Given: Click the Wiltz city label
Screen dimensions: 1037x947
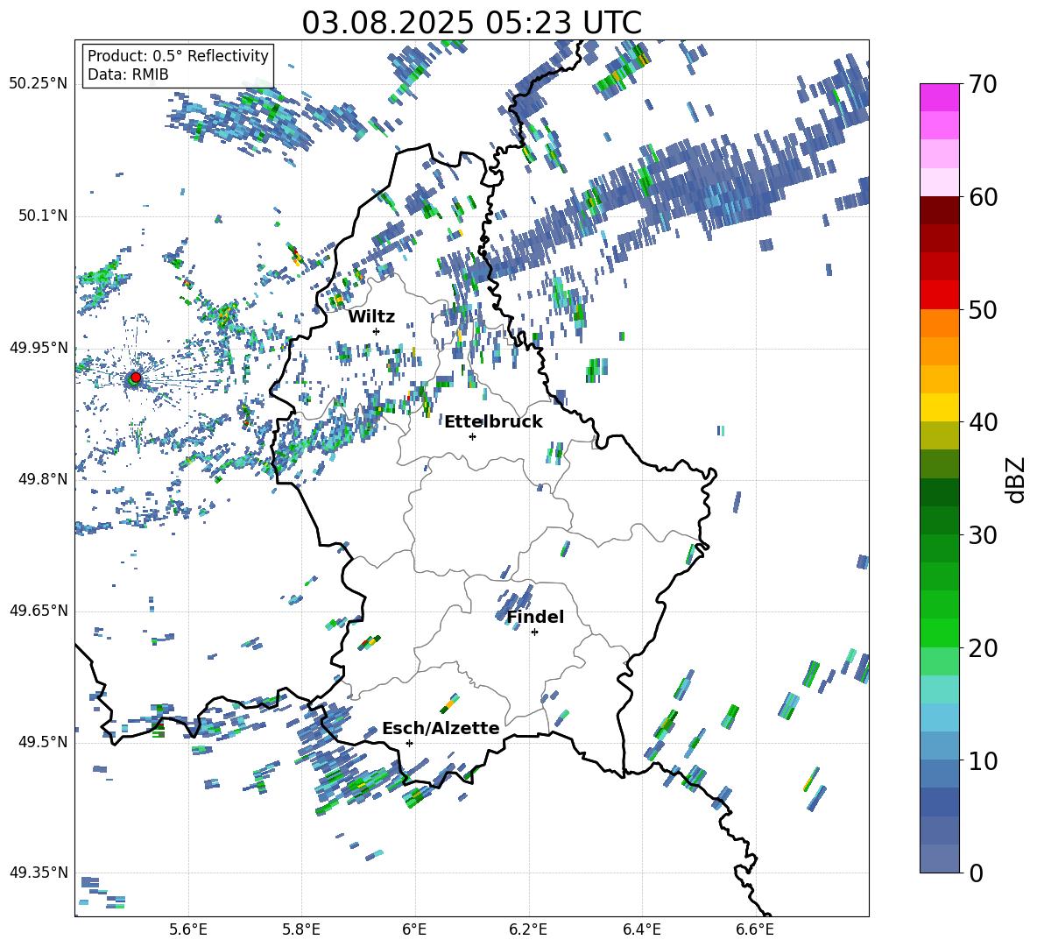Looking at the screenshot, I should tap(371, 317).
